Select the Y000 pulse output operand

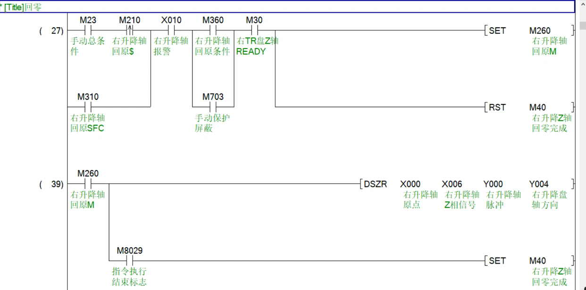pyautogui.click(x=493, y=184)
